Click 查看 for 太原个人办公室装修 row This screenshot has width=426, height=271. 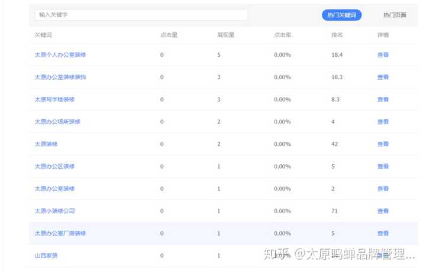click(383, 55)
